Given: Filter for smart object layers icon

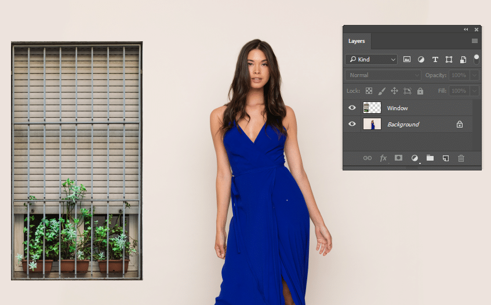Looking at the screenshot, I should click(463, 59).
